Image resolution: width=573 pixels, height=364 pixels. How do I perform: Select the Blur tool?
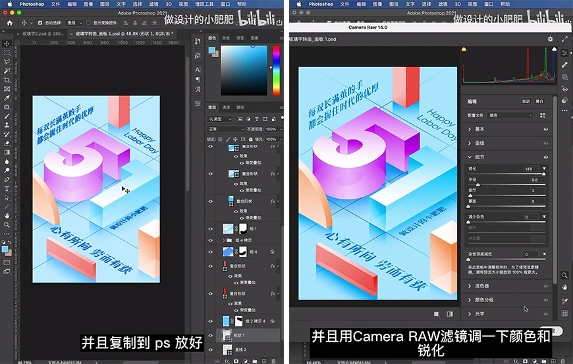[x=7, y=161]
